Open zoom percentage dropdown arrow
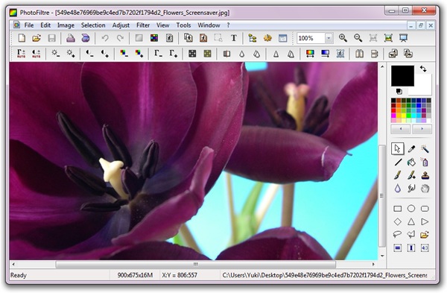The height and width of the screenshot is (293, 447). (x=329, y=38)
